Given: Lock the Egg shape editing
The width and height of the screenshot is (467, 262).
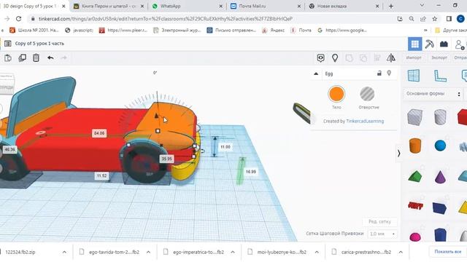Looking at the screenshot, I should pos(379,73).
